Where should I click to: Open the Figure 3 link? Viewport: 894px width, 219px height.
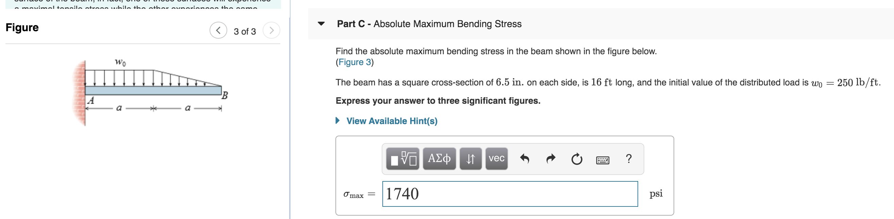click(x=354, y=62)
